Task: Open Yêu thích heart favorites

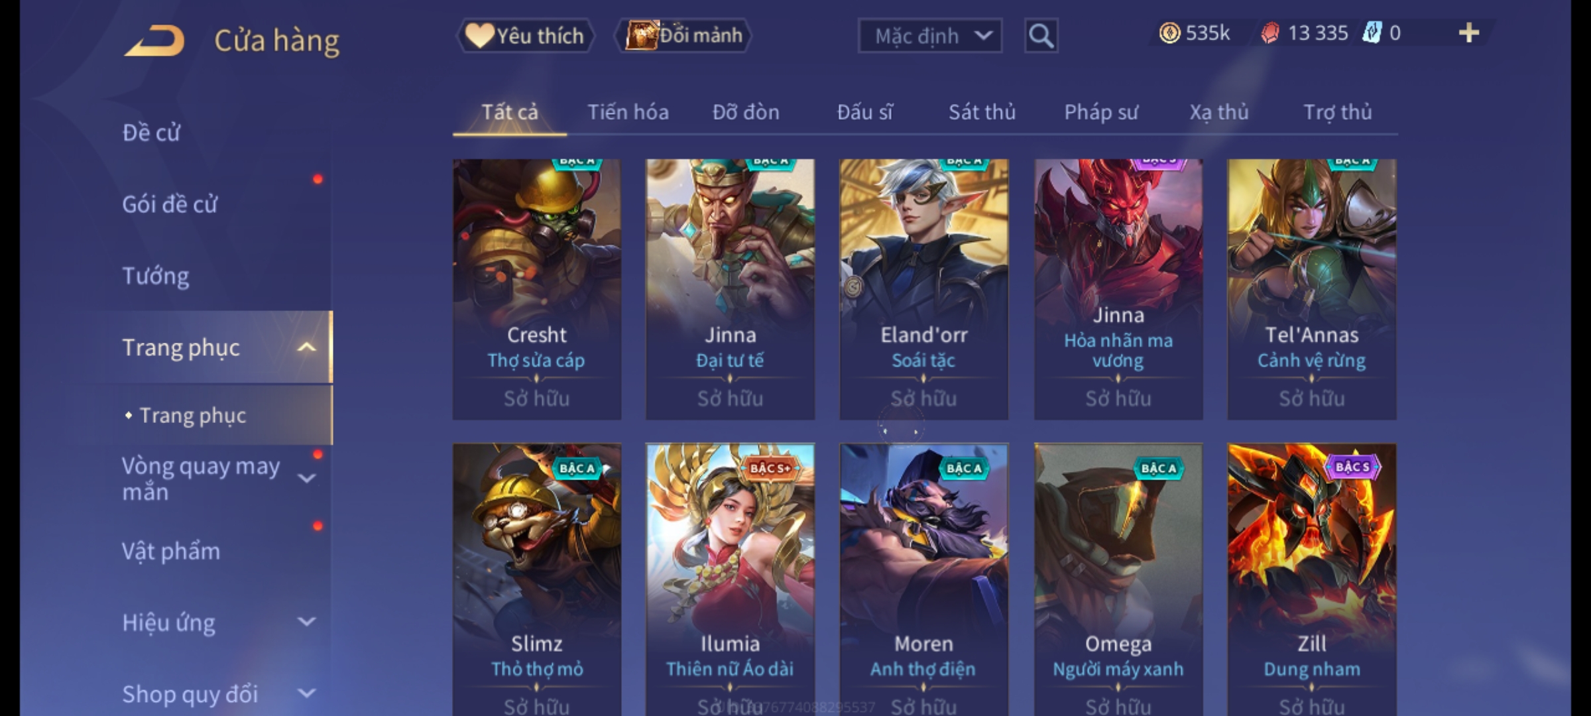Action: point(524,36)
